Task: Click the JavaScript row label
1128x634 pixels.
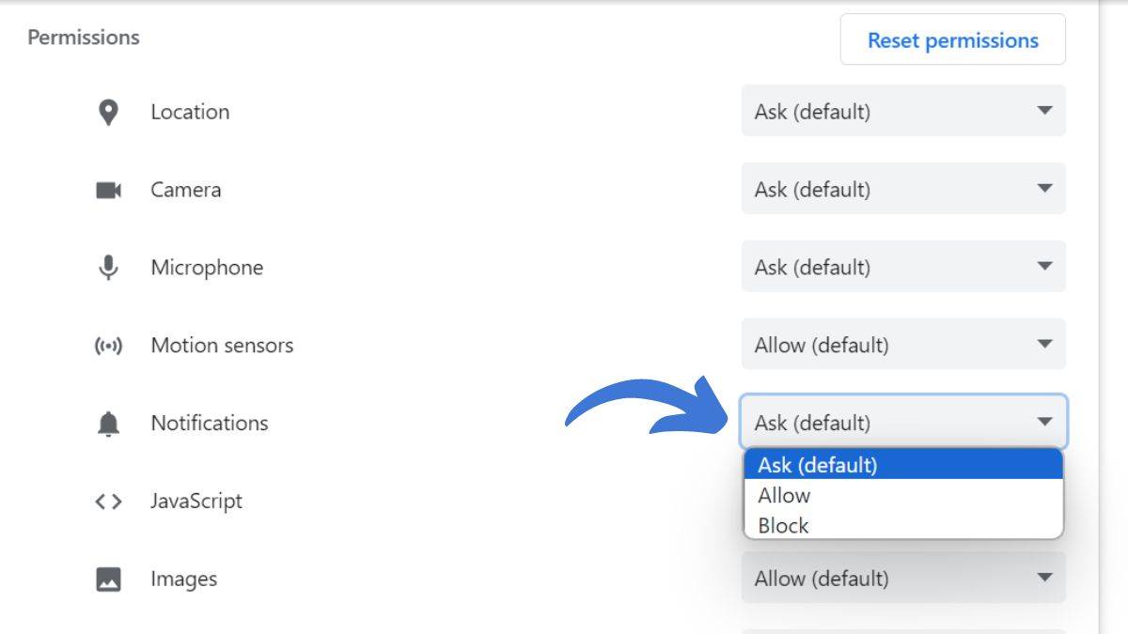Action: click(196, 502)
